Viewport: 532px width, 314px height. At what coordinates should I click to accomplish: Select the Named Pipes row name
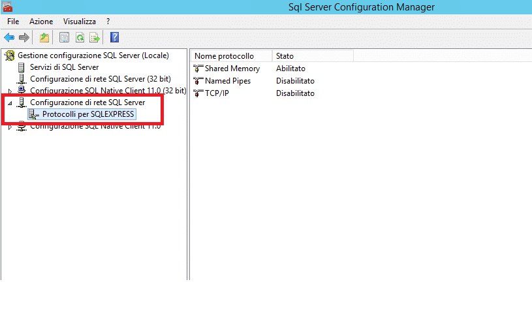click(x=228, y=81)
